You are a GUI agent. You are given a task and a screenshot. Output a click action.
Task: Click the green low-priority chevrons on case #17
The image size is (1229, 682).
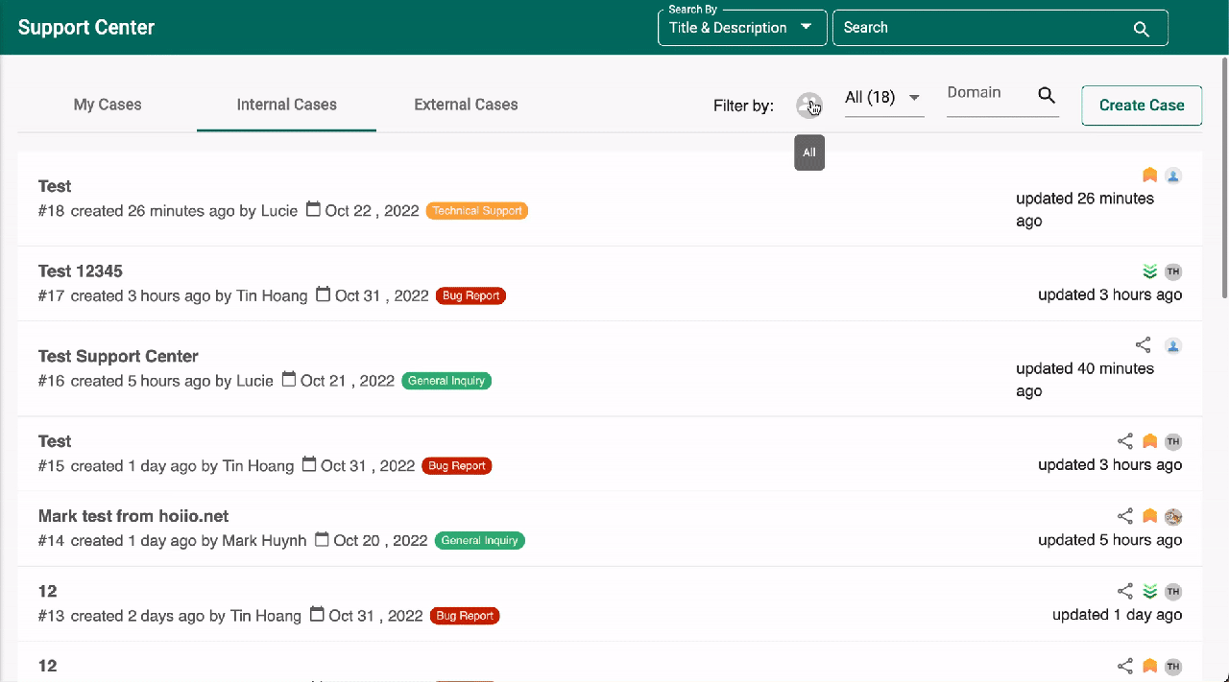click(1150, 271)
